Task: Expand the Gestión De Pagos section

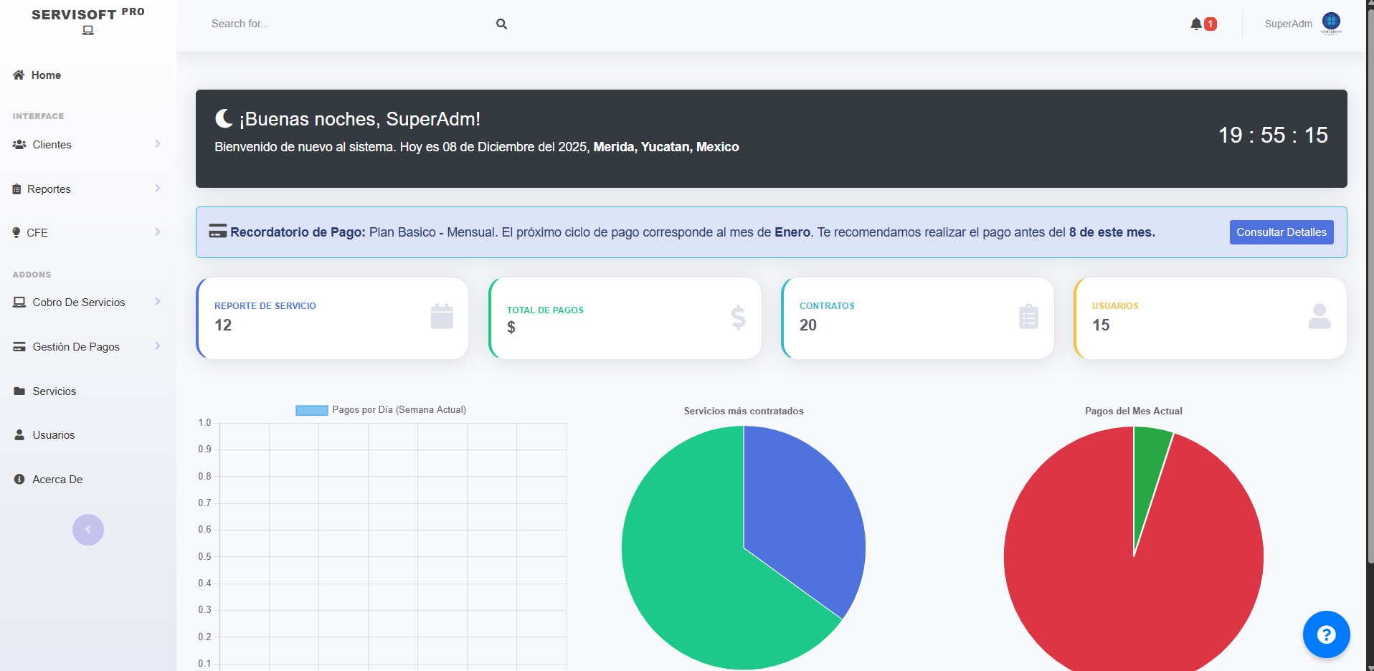Action: coord(75,346)
